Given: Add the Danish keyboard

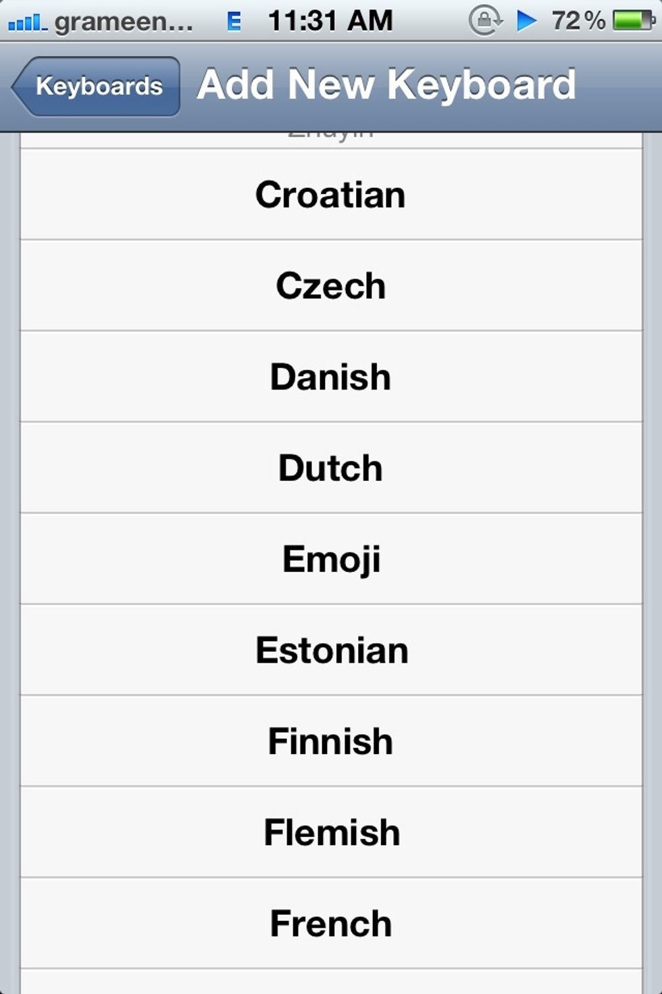Looking at the screenshot, I should (x=331, y=377).
